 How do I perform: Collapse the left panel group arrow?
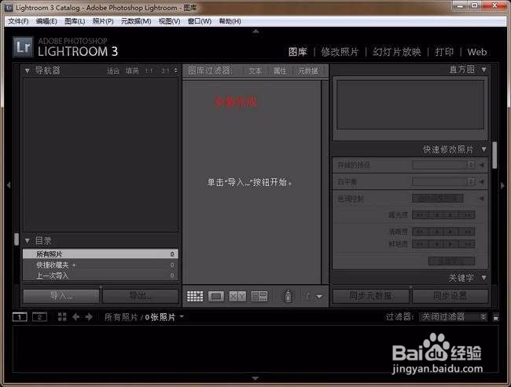(9, 185)
